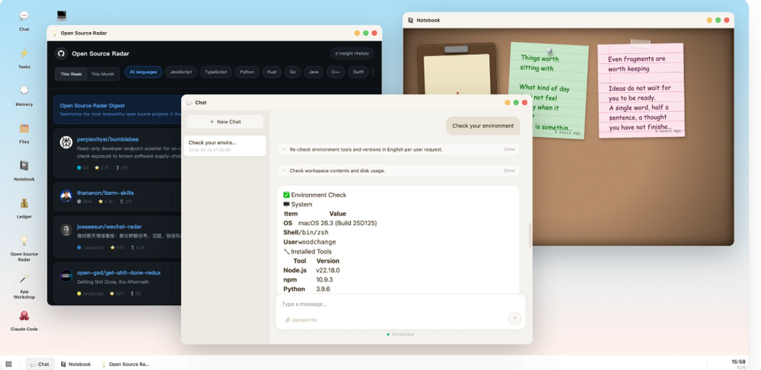Viewport: 761px width, 370px height.
Task: Open the app grid launcher in taskbar
Action: [x=8, y=364]
